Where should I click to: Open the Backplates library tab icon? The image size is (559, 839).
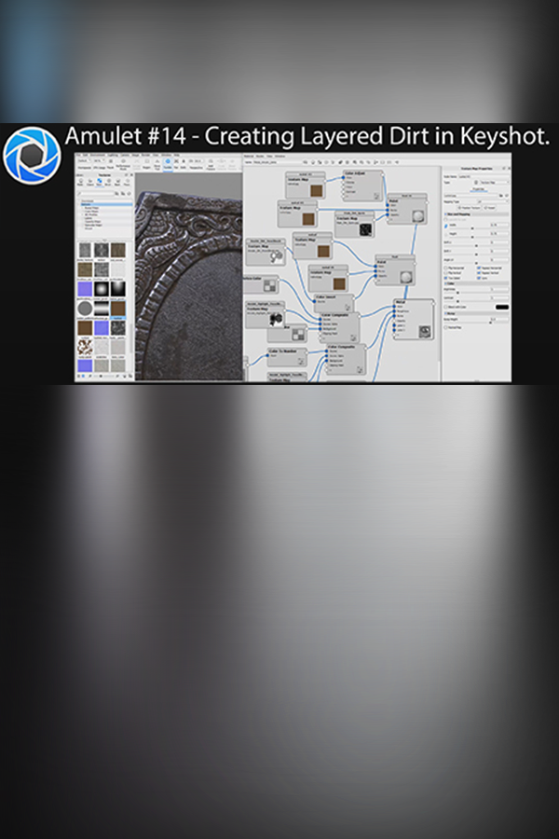click(x=117, y=182)
